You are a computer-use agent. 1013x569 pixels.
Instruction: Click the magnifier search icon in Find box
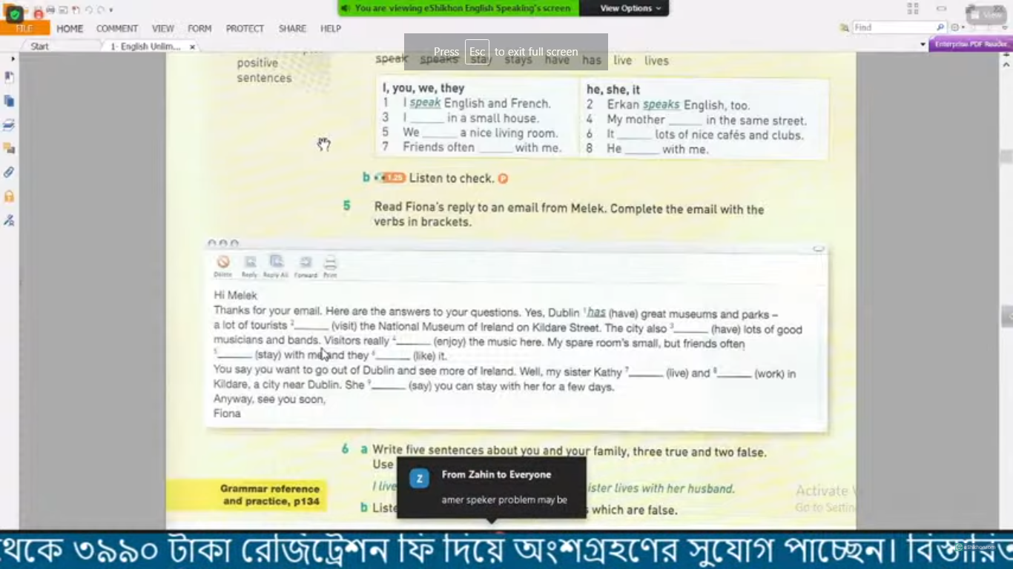940,27
